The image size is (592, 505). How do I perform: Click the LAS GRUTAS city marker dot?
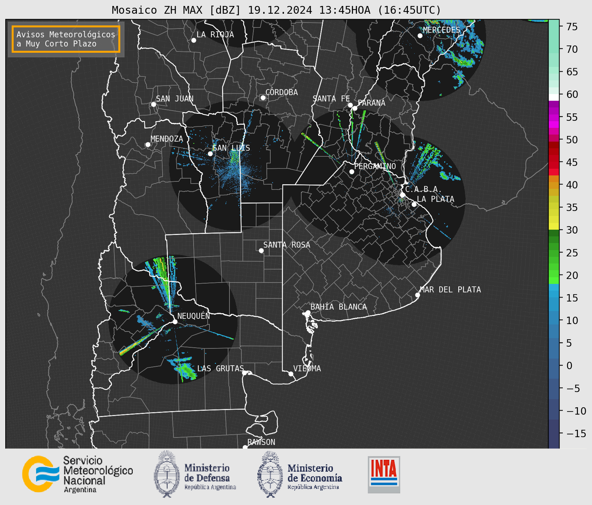tap(245, 373)
